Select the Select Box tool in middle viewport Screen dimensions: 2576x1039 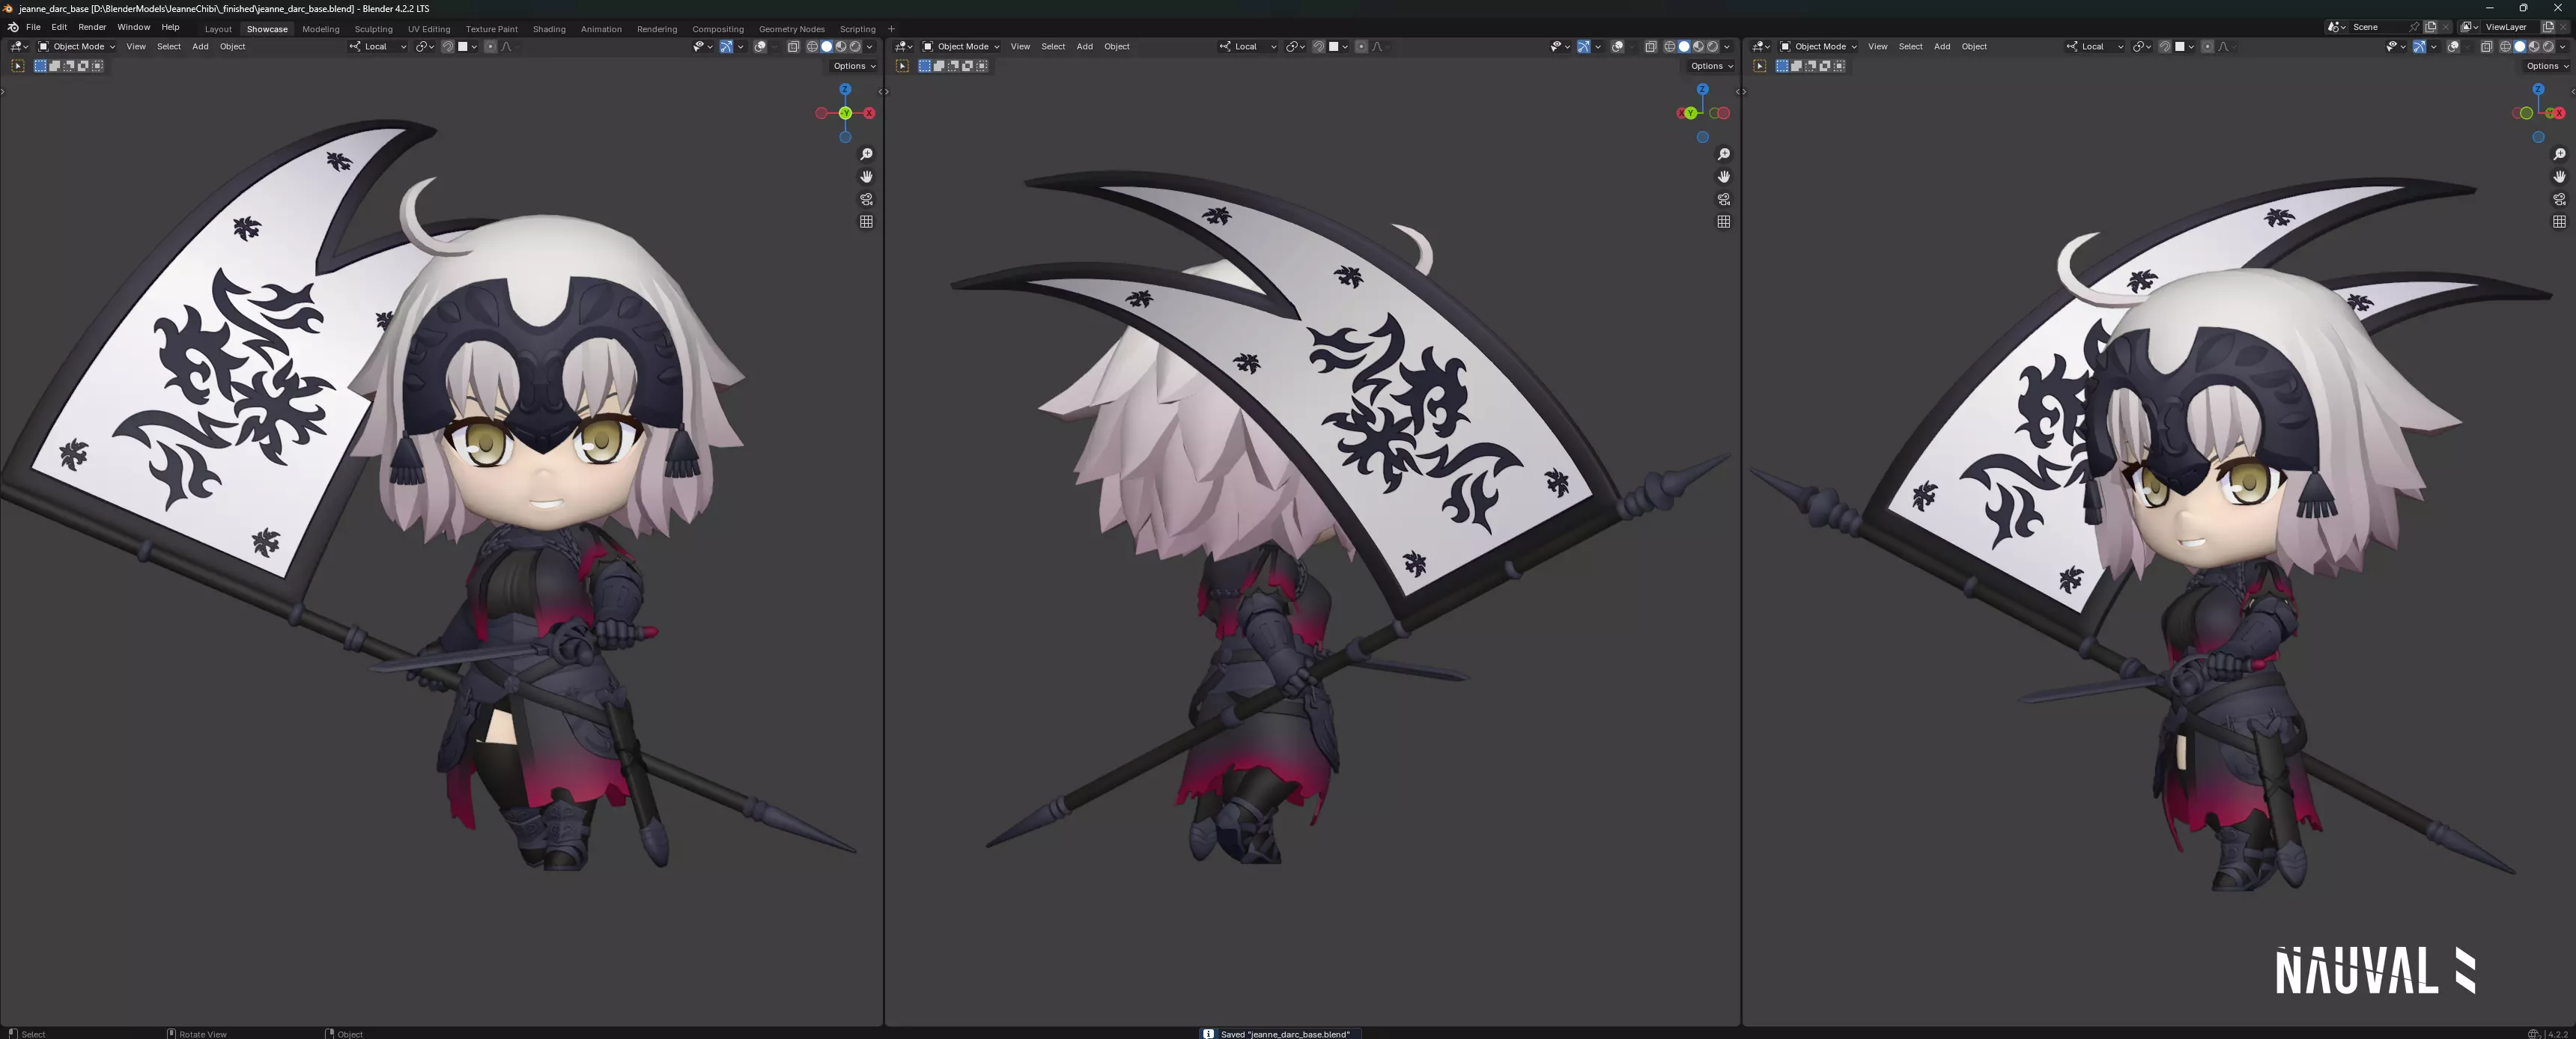click(902, 66)
